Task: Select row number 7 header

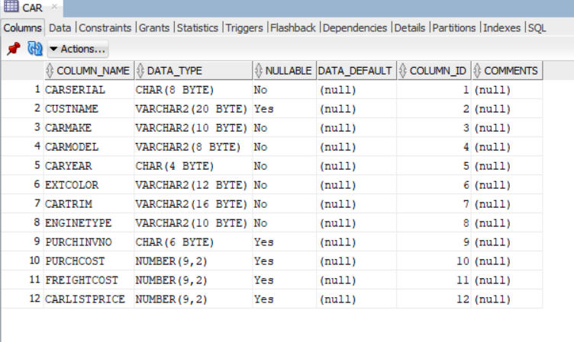Action: [23, 204]
